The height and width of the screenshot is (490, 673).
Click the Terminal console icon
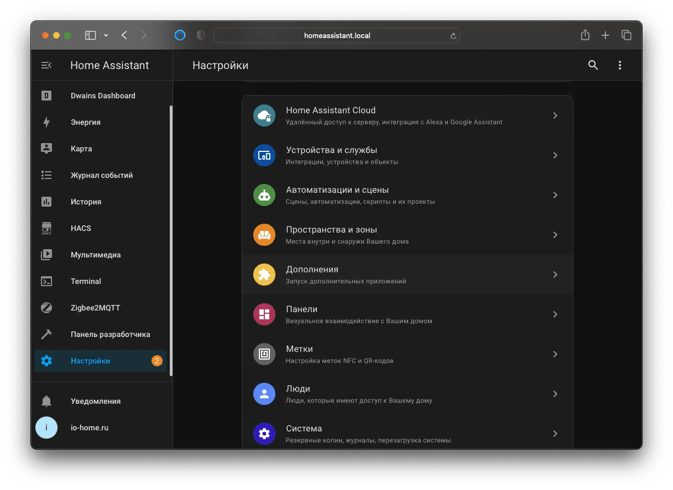tap(46, 281)
